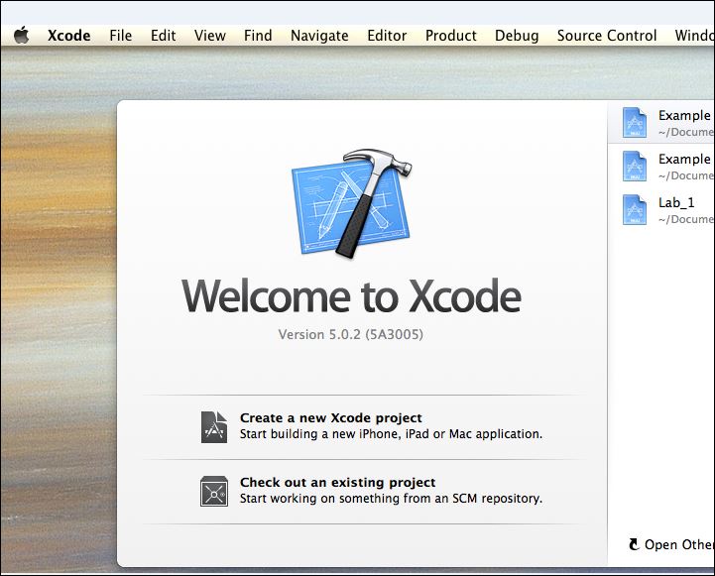The width and height of the screenshot is (715, 576).
Task: Click the Lab_1 project file icon
Action: click(x=635, y=209)
